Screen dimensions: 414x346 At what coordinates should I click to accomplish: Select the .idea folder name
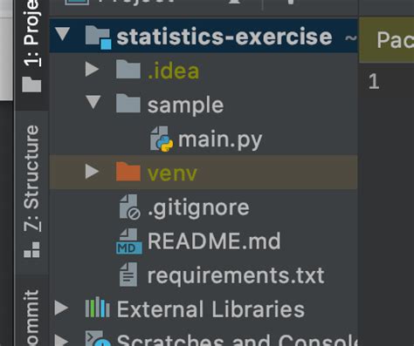tap(173, 71)
